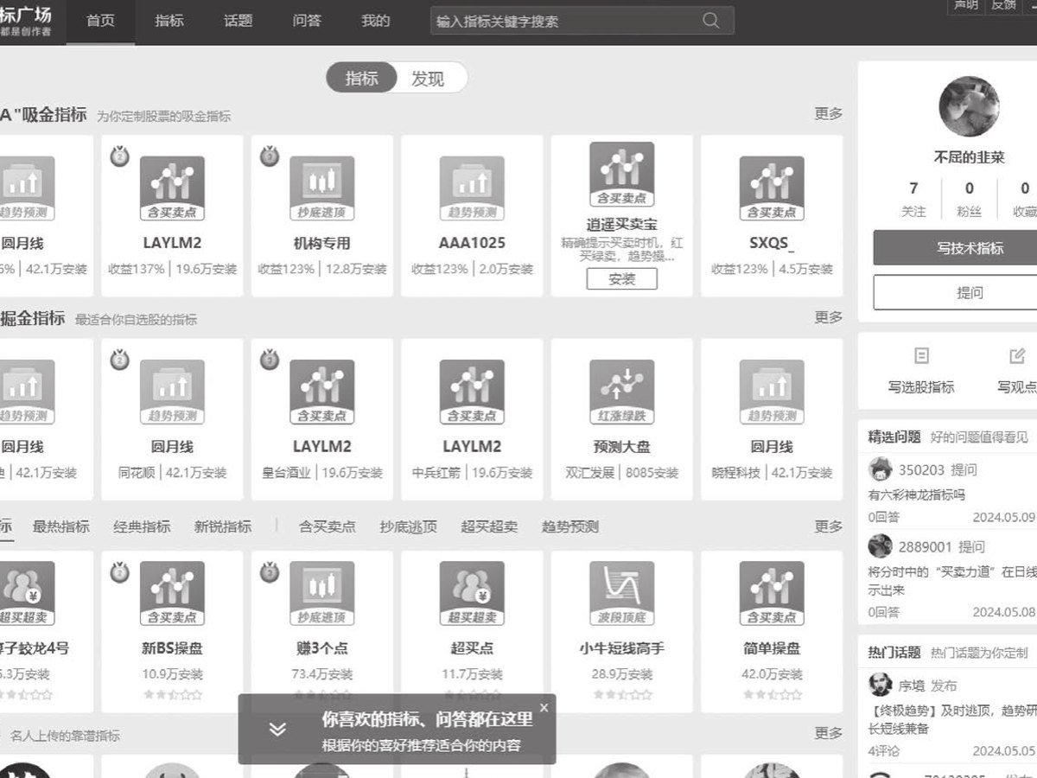Select the 最热指标 filter tab
1037x778 pixels.
(60, 526)
